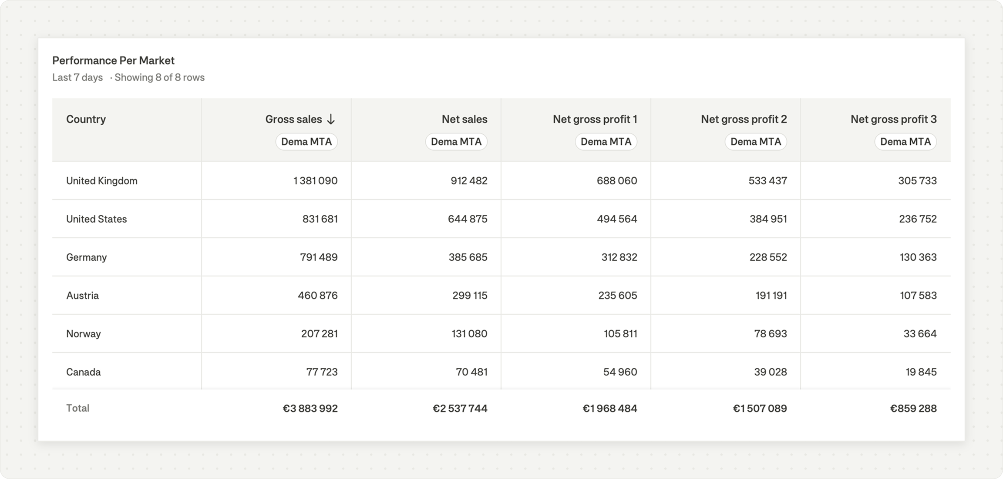Click the Net gross profit 3 header
Viewport: 1003px width, 479px height.
click(x=893, y=120)
